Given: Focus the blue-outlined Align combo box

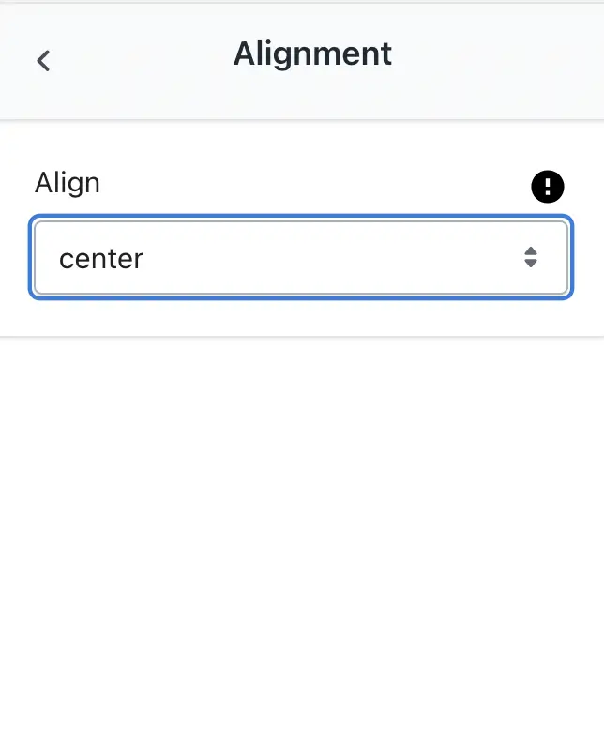Looking at the screenshot, I should 301,257.
